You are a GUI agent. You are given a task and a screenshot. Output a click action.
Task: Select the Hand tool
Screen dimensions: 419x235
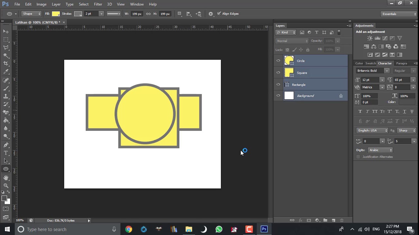point(6,178)
